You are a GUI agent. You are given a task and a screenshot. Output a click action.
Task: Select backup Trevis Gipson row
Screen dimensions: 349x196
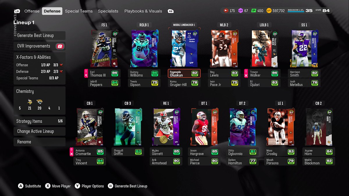point(144,83)
